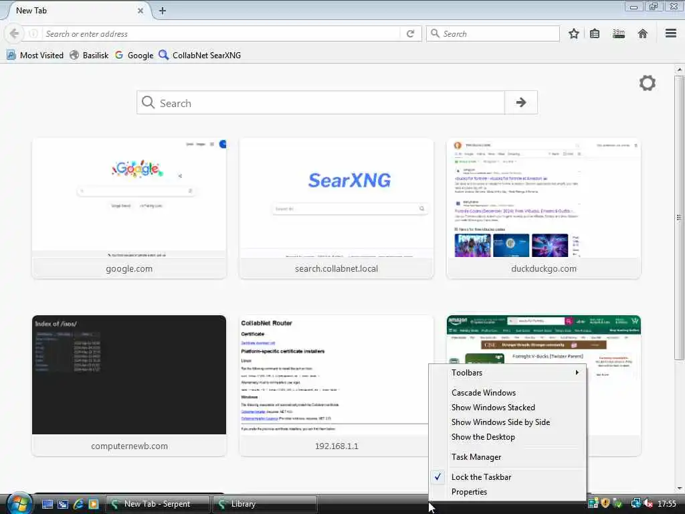685x514 pixels.
Task: Click Show Desktop quick launch icon
Action: coord(47,504)
